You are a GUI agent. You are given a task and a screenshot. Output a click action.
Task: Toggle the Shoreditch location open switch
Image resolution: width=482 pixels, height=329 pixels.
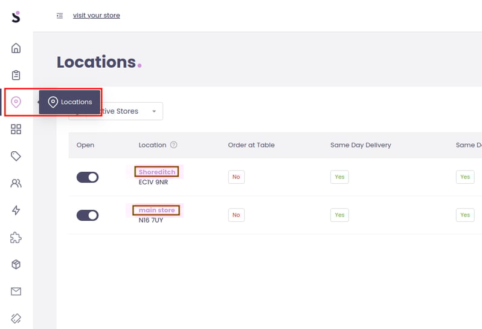pos(88,177)
